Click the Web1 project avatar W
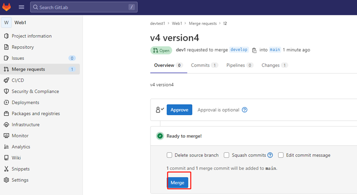 coord(6,23)
